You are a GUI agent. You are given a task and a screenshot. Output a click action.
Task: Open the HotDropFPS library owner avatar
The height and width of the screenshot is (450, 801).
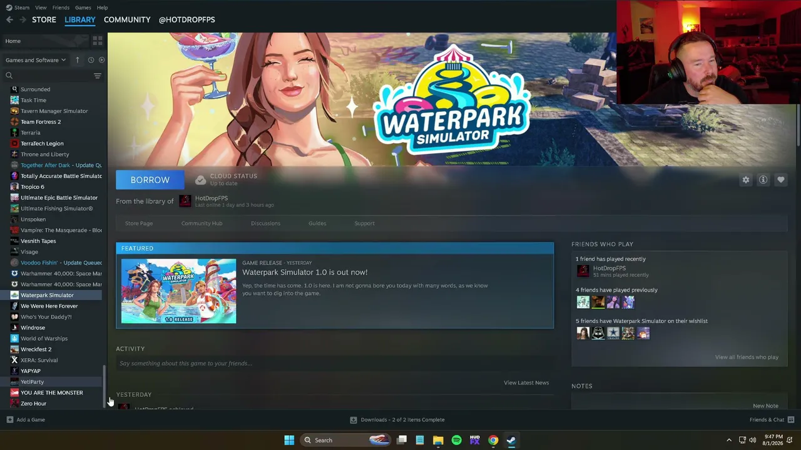(185, 201)
